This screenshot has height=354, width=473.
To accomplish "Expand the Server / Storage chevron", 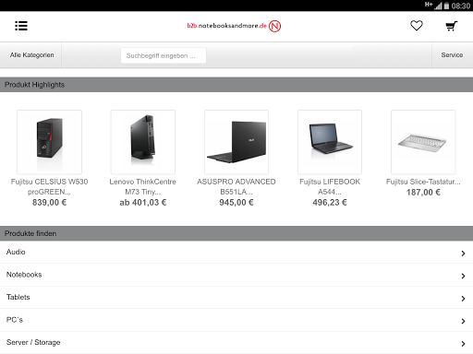I will tap(463, 344).
